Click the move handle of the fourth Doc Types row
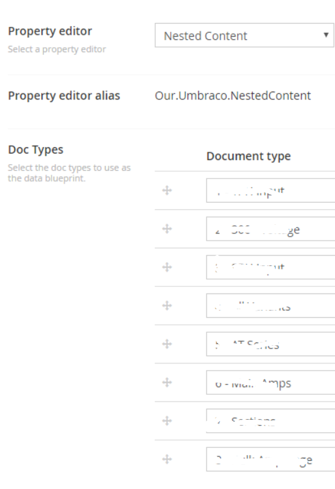 click(x=167, y=306)
